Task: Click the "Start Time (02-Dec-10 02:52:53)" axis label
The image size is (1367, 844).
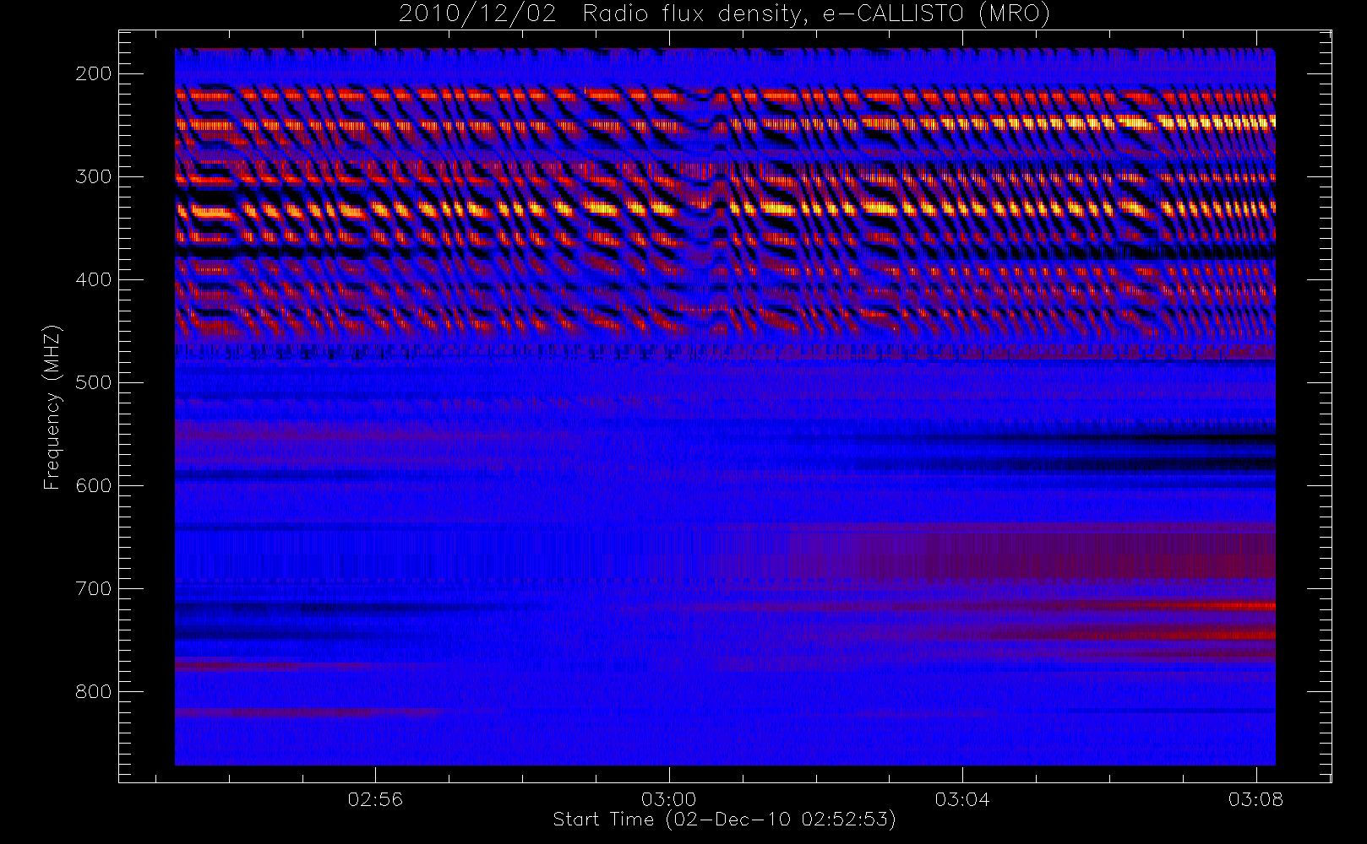Action: click(x=724, y=820)
